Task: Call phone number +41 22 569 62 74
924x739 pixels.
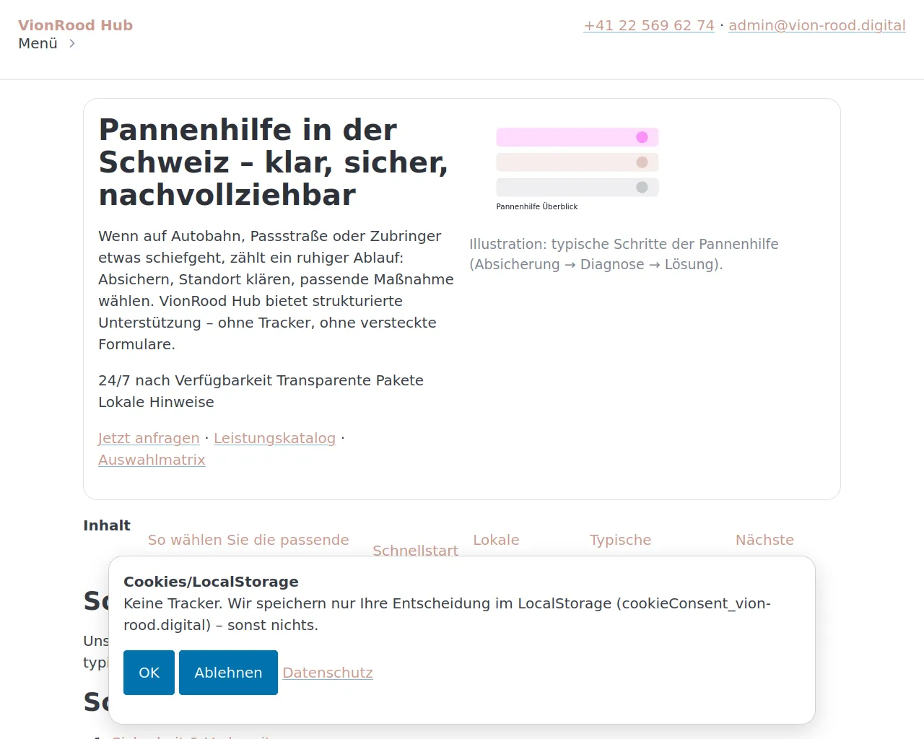Action: click(x=649, y=25)
